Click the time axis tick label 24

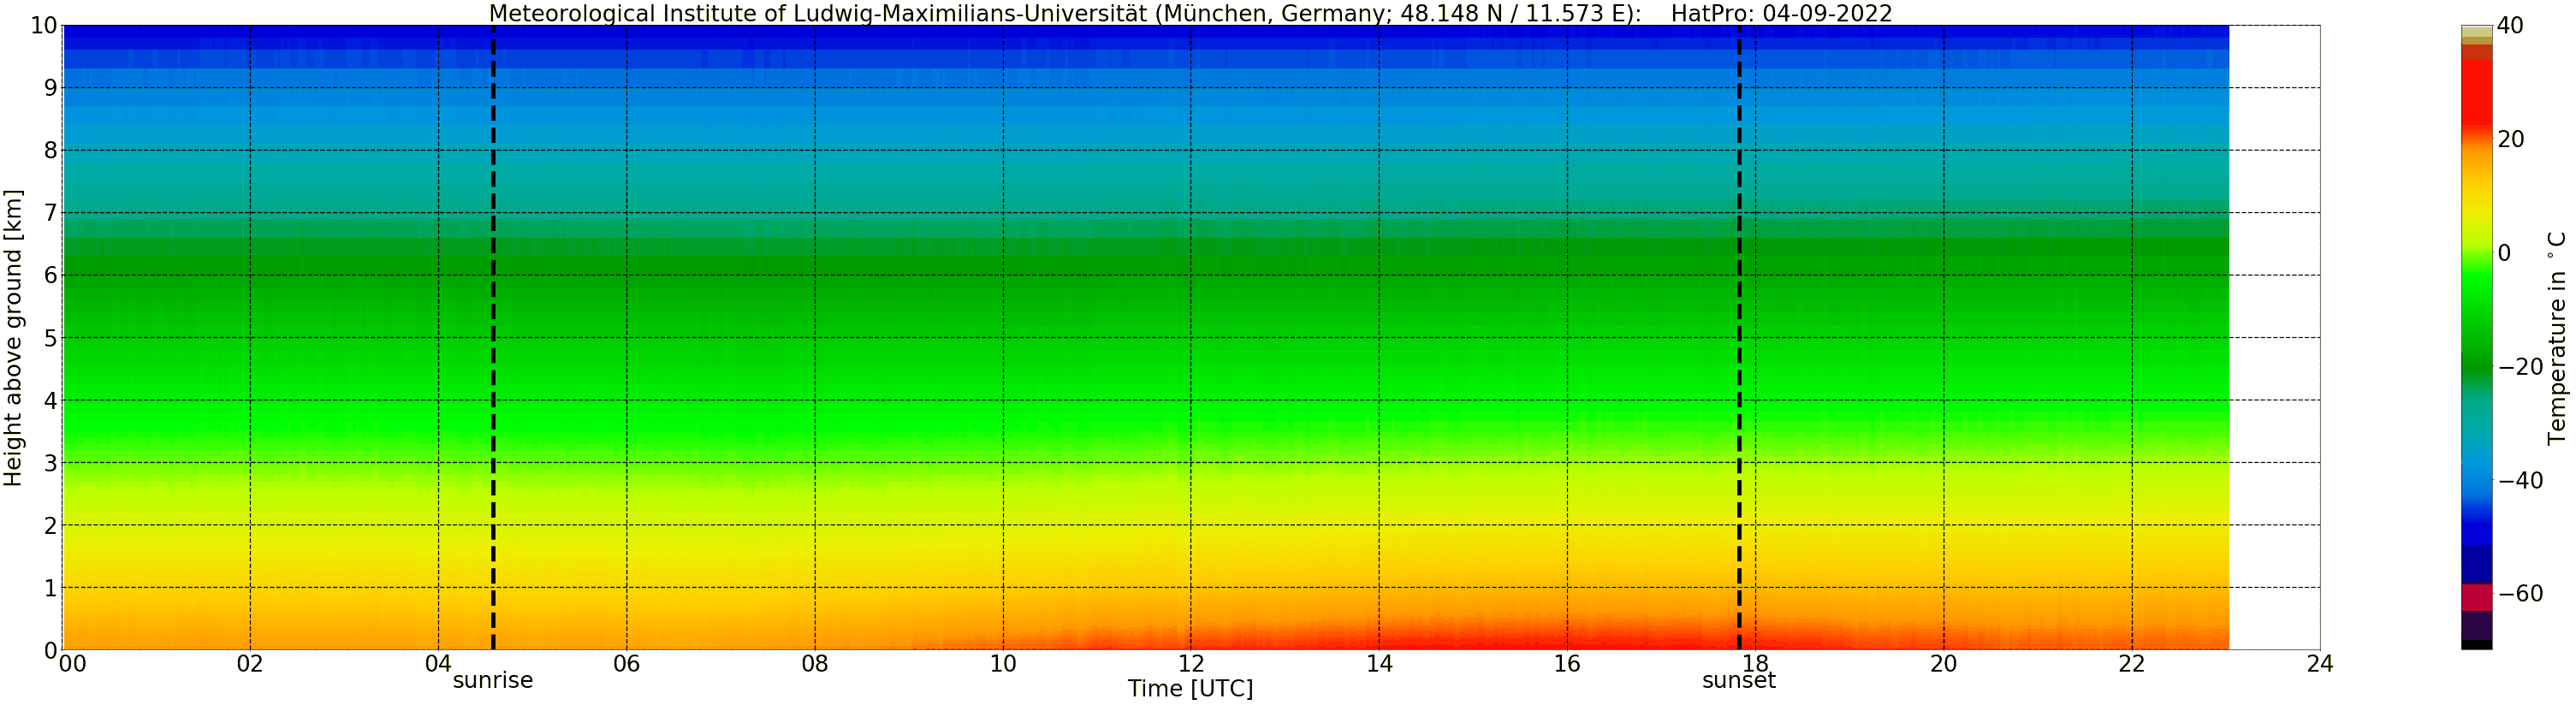click(2320, 664)
